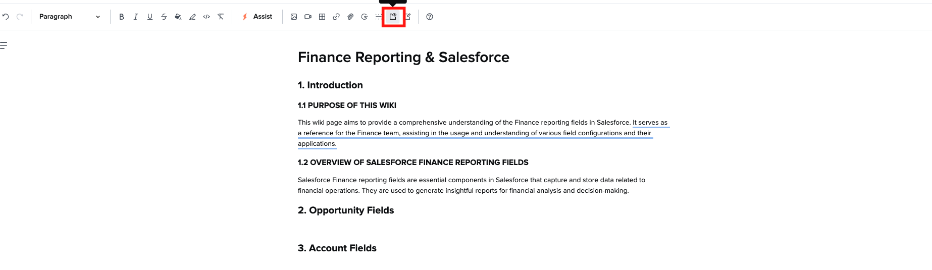Click the pencil edit note icon
Screen dimensions: 932x270
click(408, 17)
